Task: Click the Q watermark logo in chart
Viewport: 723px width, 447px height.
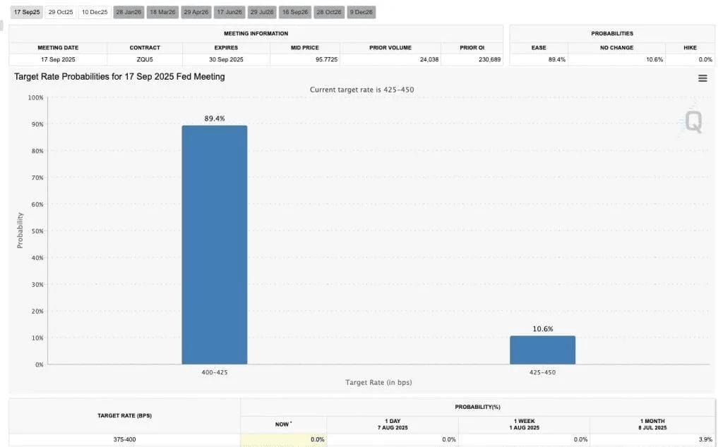Action: click(x=693, y=121)
